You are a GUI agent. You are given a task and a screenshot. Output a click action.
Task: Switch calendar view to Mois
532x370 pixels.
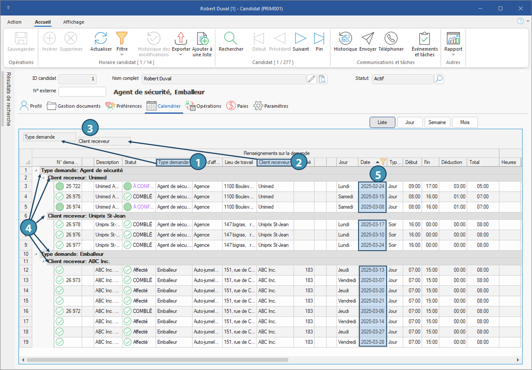(465, 123)
